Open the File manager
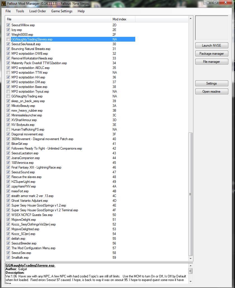Viewport: 235px width, 288px height. coord(212,61)
